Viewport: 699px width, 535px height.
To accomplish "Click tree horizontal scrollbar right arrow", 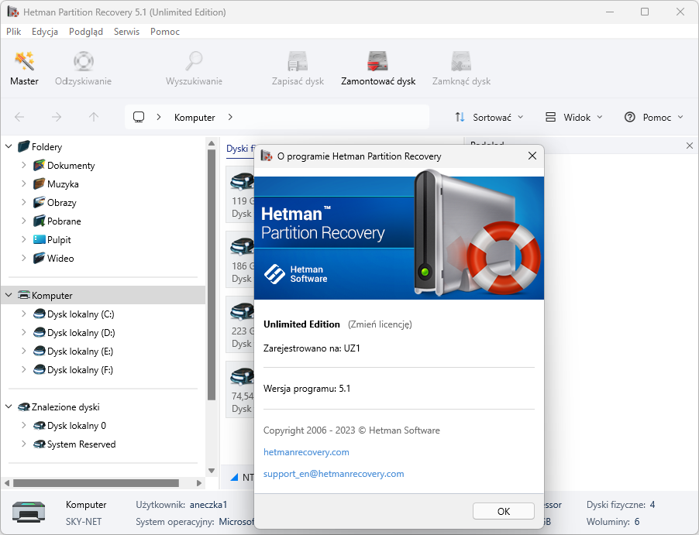I will tap(199, 483).
